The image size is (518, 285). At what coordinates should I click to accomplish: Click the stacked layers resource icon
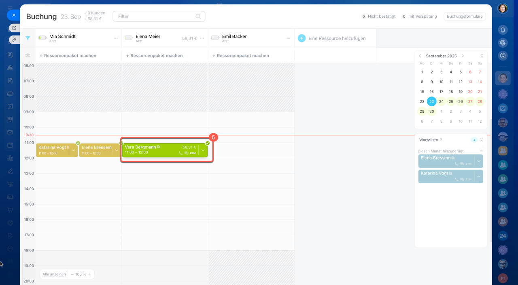pyautogui.click(x=28, y=56)
